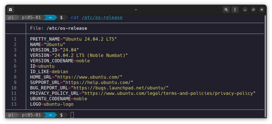Click line number 13 in the gutter
The image size is (272, 124).
tap(14, 104)
